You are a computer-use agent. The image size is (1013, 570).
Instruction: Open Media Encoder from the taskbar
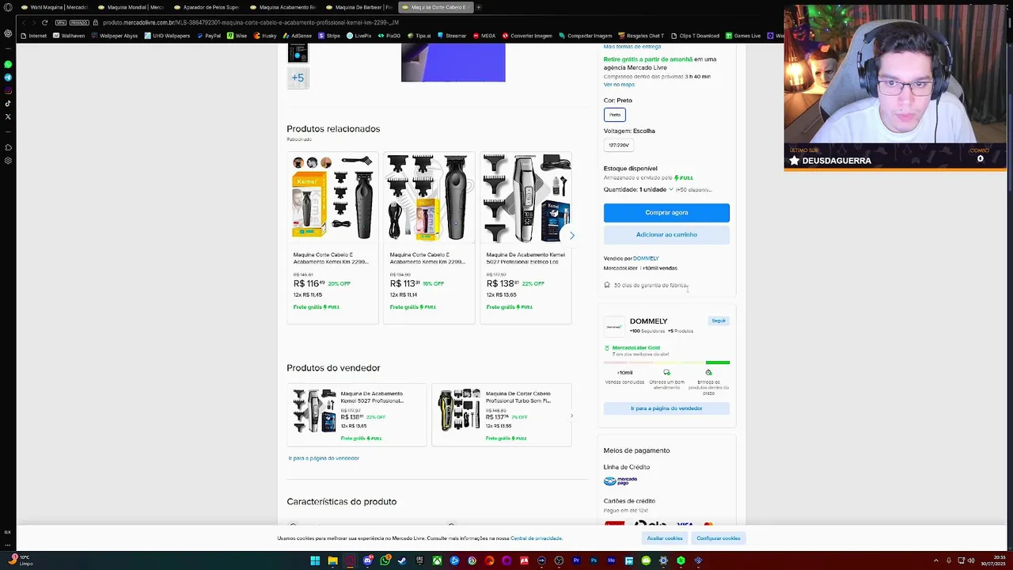point(611,560)
